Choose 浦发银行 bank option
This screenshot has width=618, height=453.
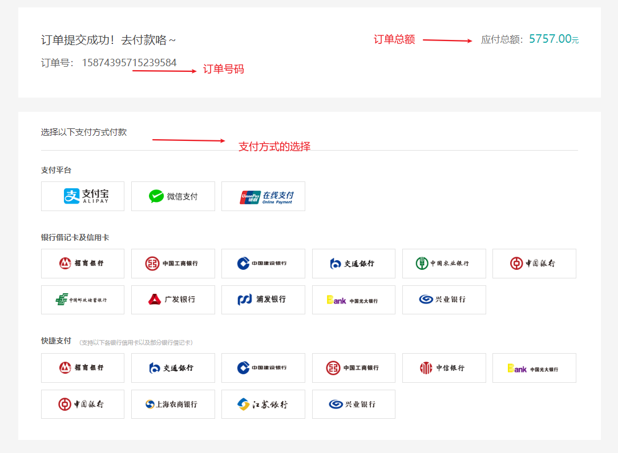click(x=263, y=300)
